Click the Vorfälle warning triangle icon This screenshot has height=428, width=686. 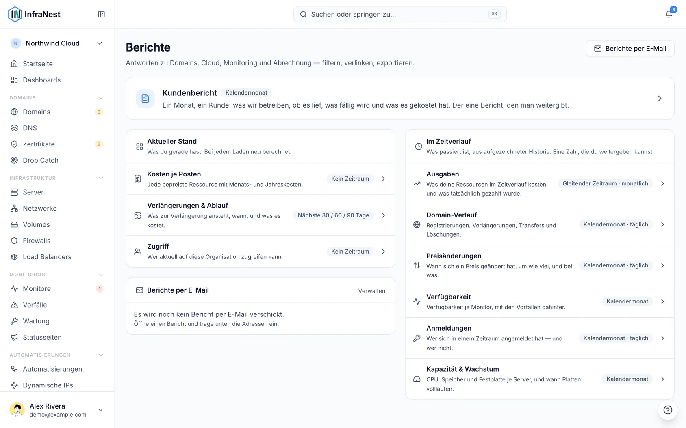14,305
